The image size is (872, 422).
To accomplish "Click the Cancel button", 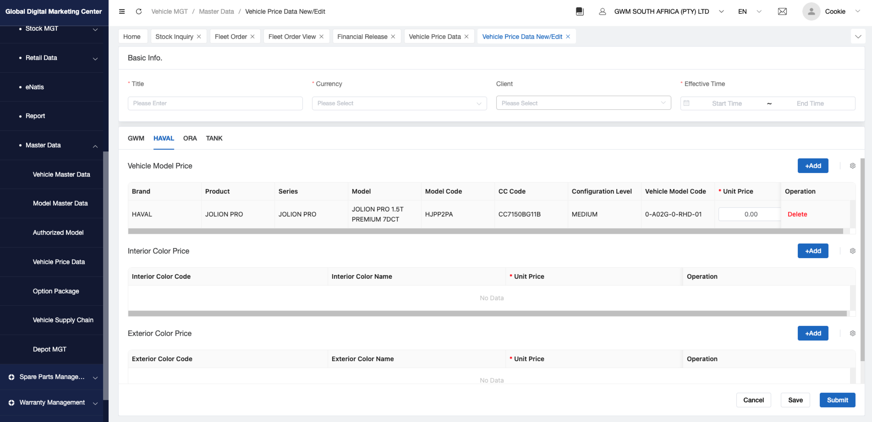I will pos(753,400).
